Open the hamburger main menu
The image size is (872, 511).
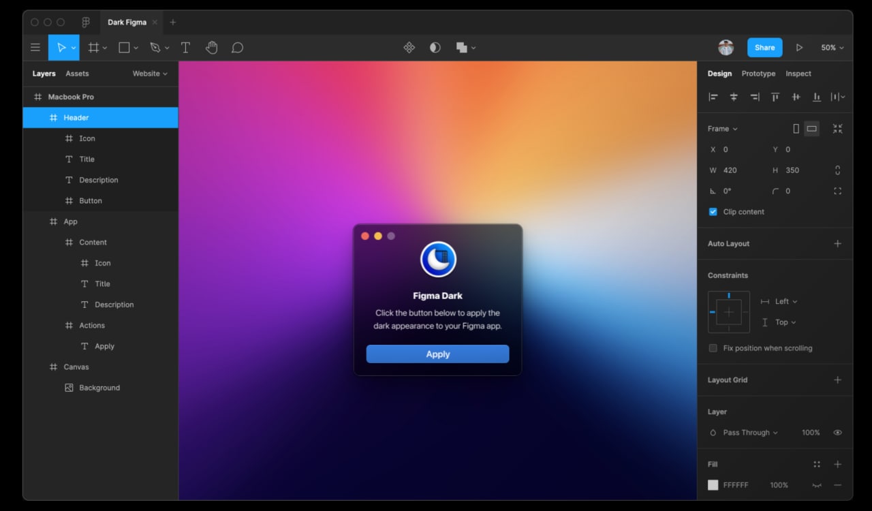click(x=35, y=48)
